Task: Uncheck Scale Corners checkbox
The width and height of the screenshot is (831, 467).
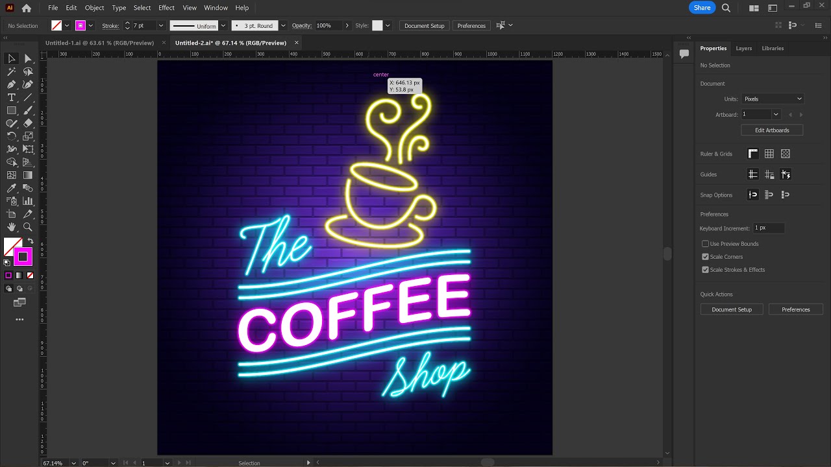Action: [705, 257]
